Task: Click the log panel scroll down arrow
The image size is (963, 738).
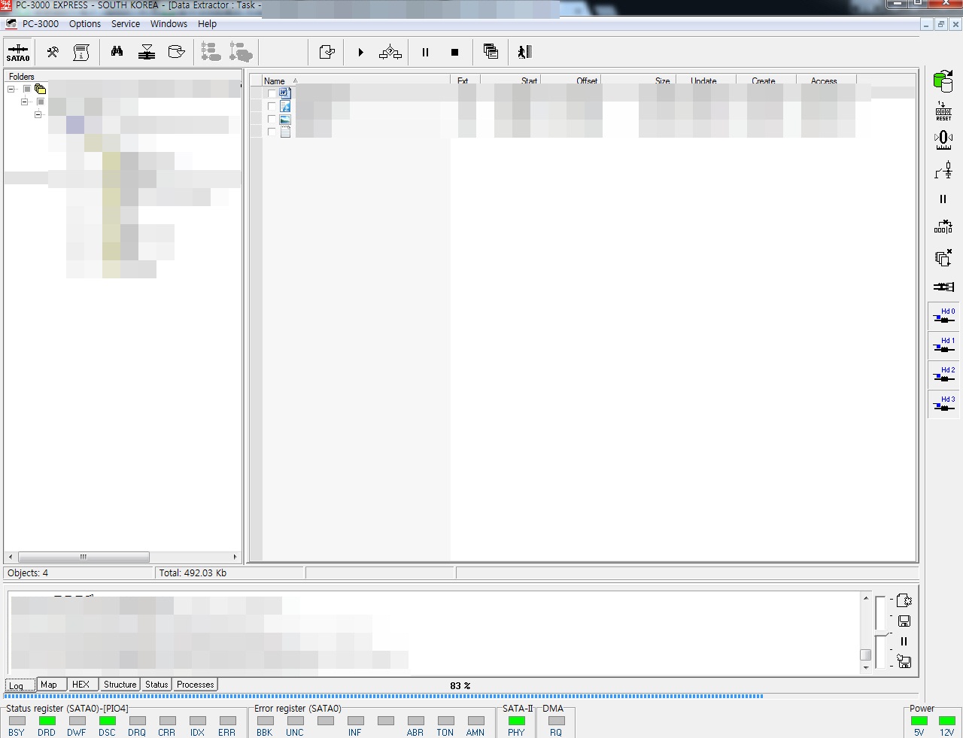Action: tap(866, 667)
